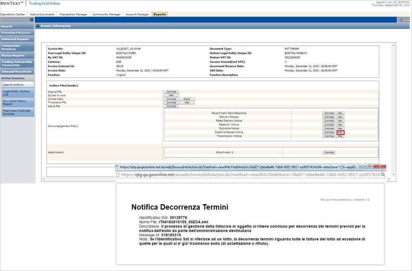View the Timestamp File
The height and width of the screenshot is (271, 412).
coord(187,103)
